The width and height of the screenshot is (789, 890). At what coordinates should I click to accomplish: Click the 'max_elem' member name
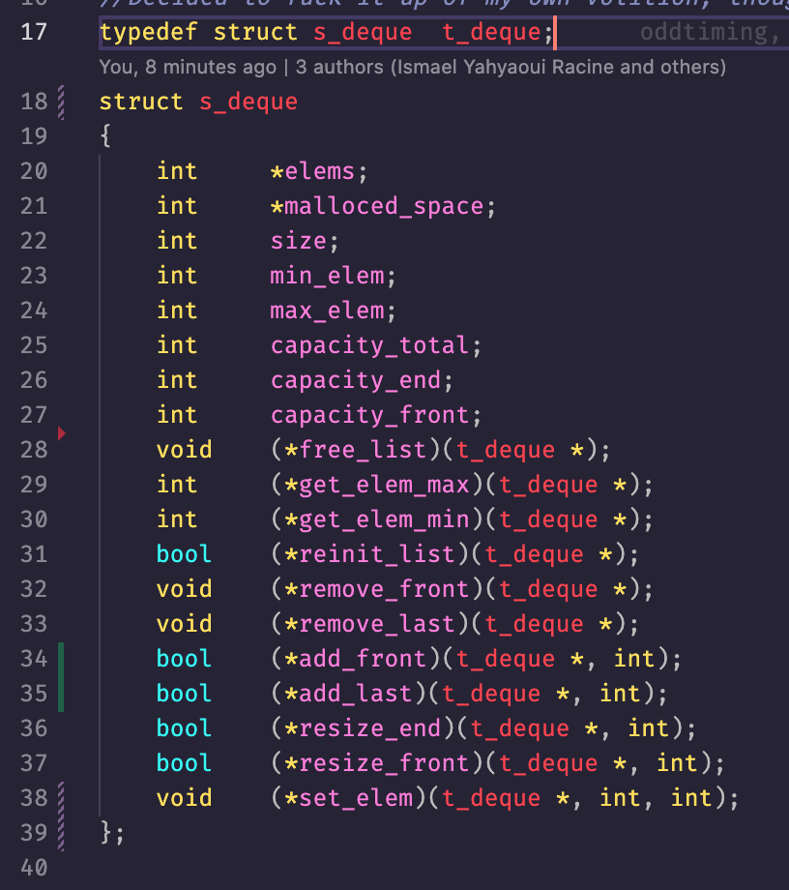327,311
